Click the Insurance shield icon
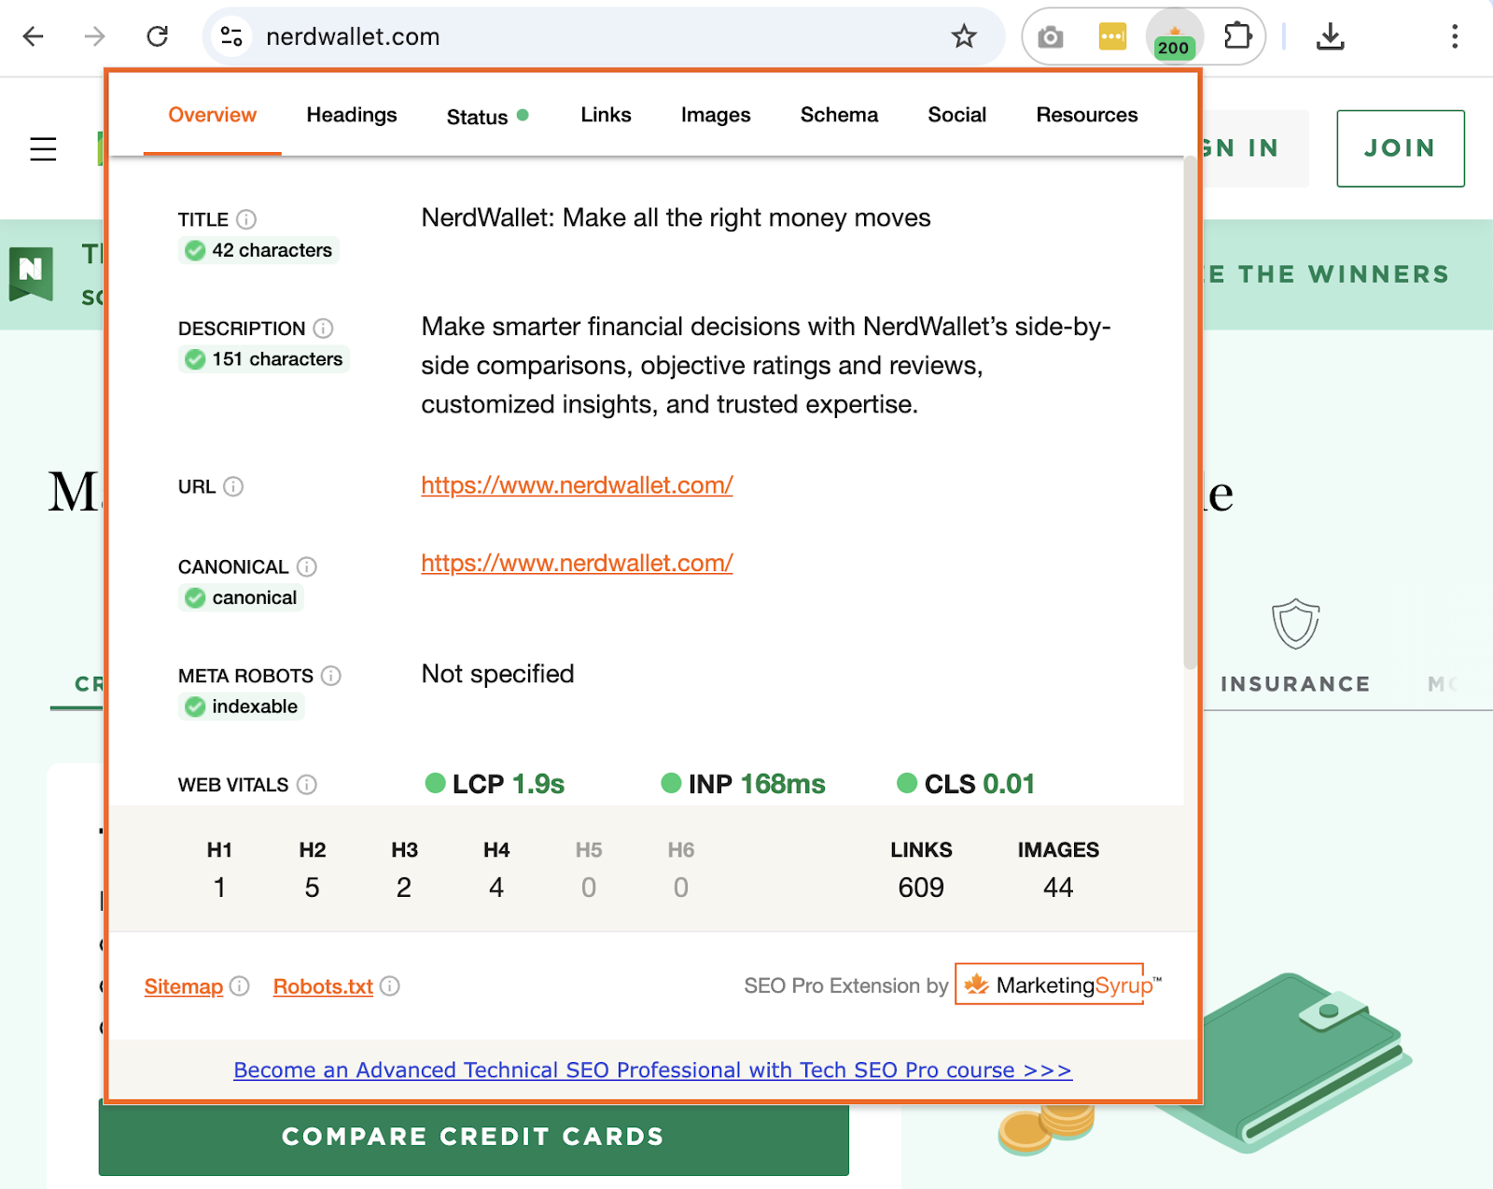This screenshot has width=1493, height=1189. point(1295,623)
